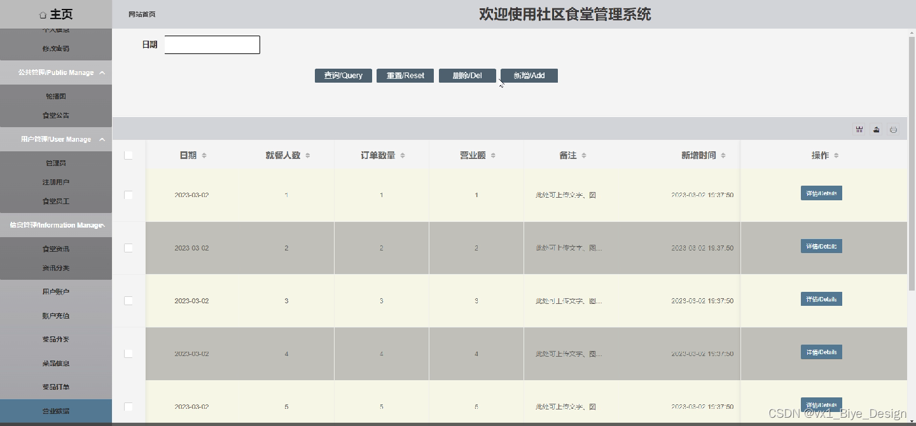
Task: Go to 网站首页 link in header
Action: click(x=142, y=15)
